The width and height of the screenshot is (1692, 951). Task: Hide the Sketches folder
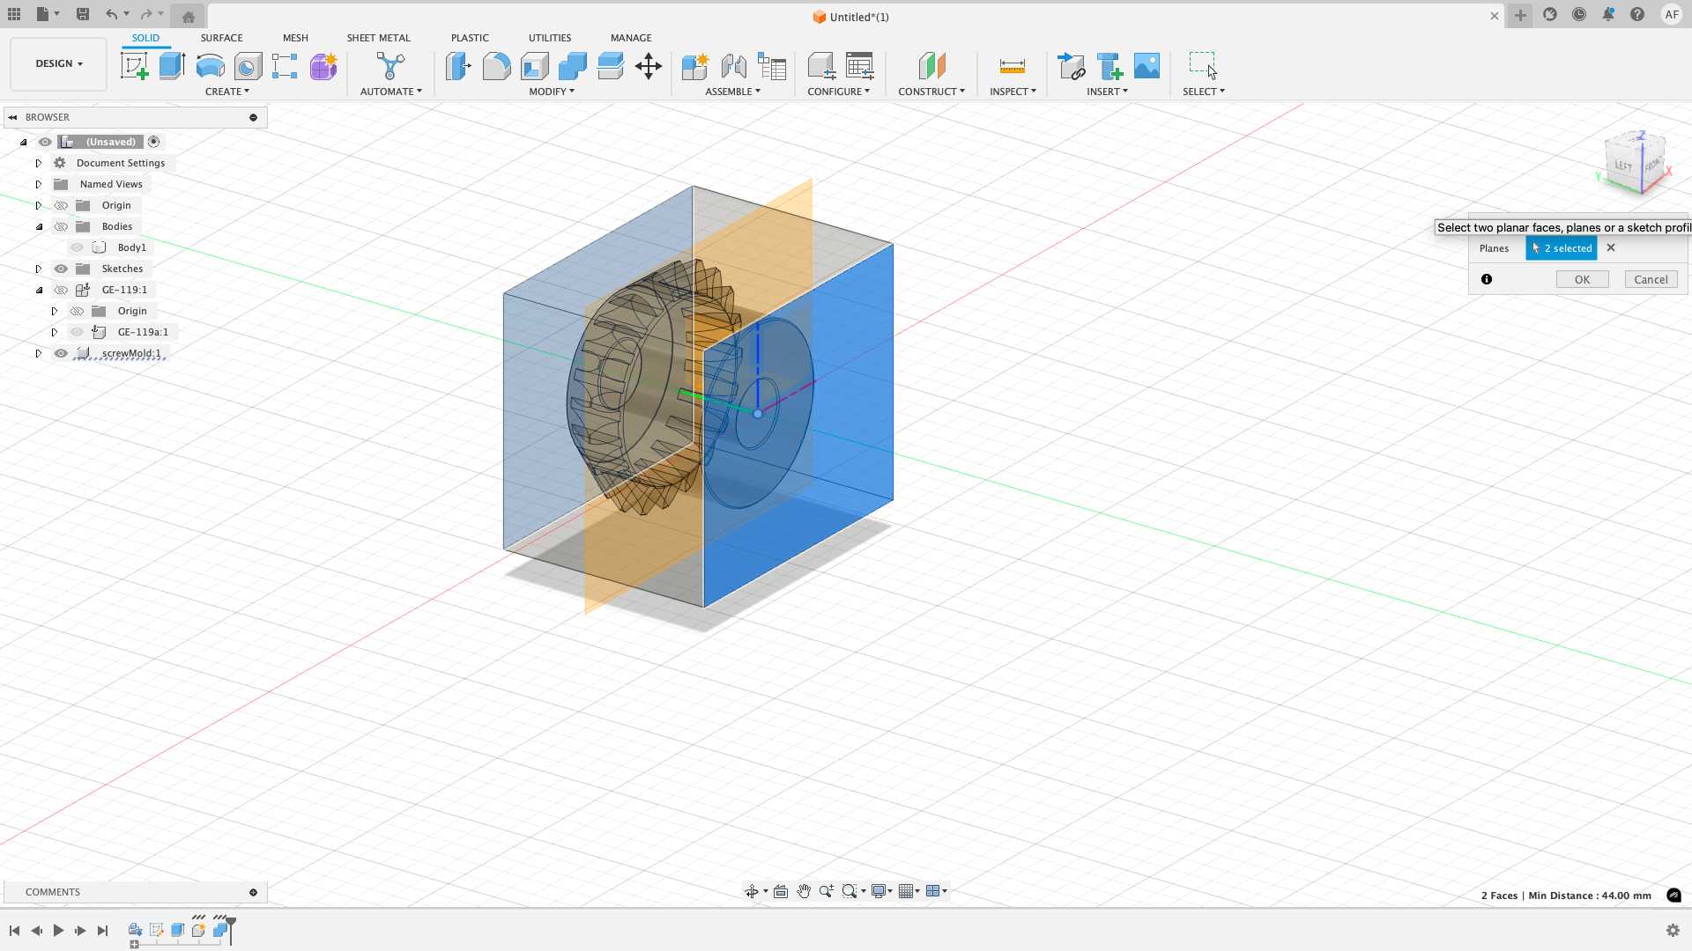click(61, 269)
